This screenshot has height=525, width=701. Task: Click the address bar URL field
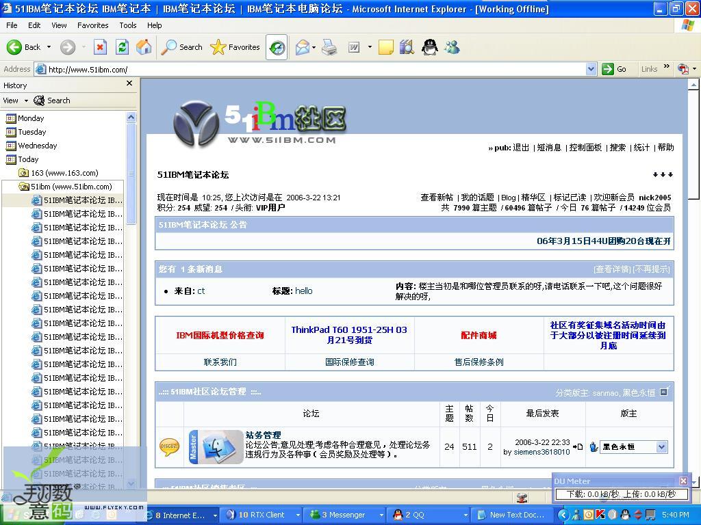pos(311,69)
